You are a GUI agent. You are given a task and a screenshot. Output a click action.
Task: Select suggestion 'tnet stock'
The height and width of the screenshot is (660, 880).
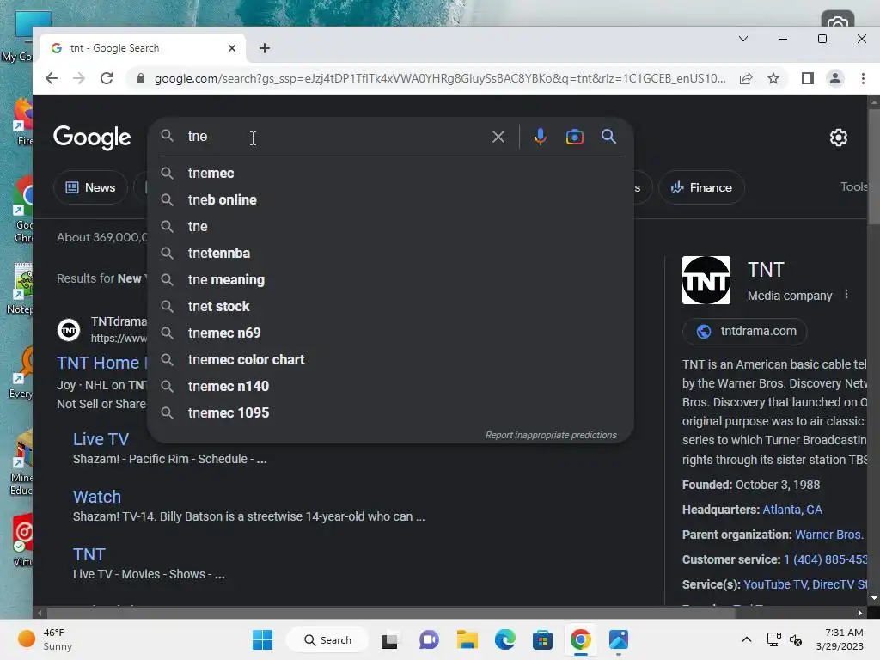click(391, 307)
